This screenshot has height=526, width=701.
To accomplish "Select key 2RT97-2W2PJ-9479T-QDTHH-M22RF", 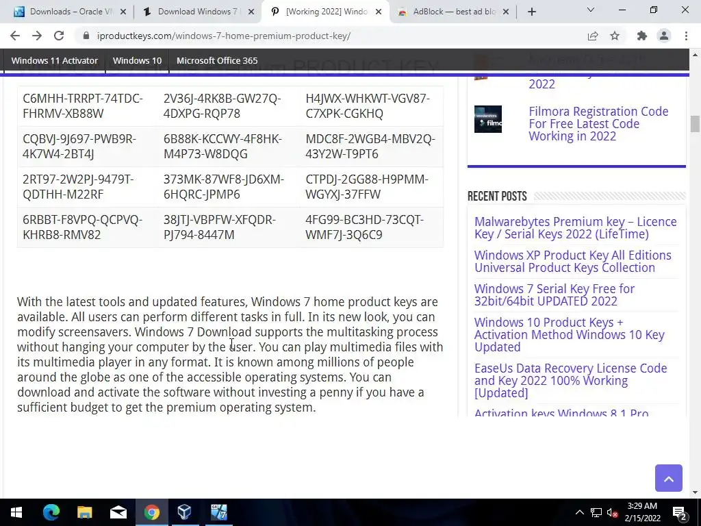I will 78,186.
